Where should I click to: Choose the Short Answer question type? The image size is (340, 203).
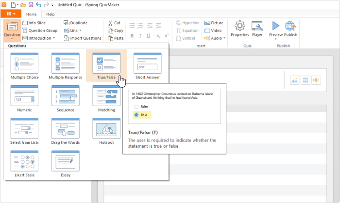(x=148, y=66)
